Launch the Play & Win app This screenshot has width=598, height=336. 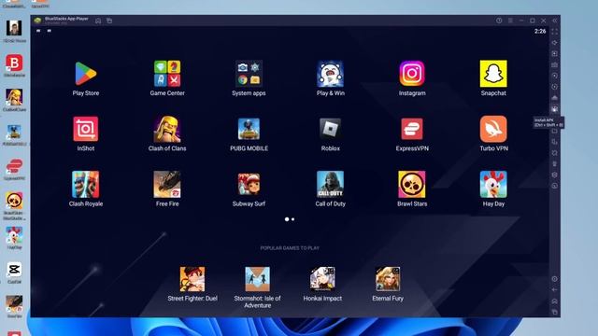tap(330, 74)
